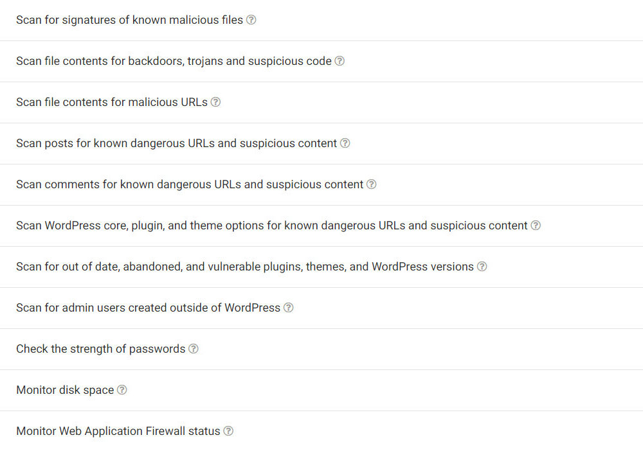The width and height of the screenshot is (643, 451).
Task: Click help icon next to scan posts option
Action: point(345,143)
